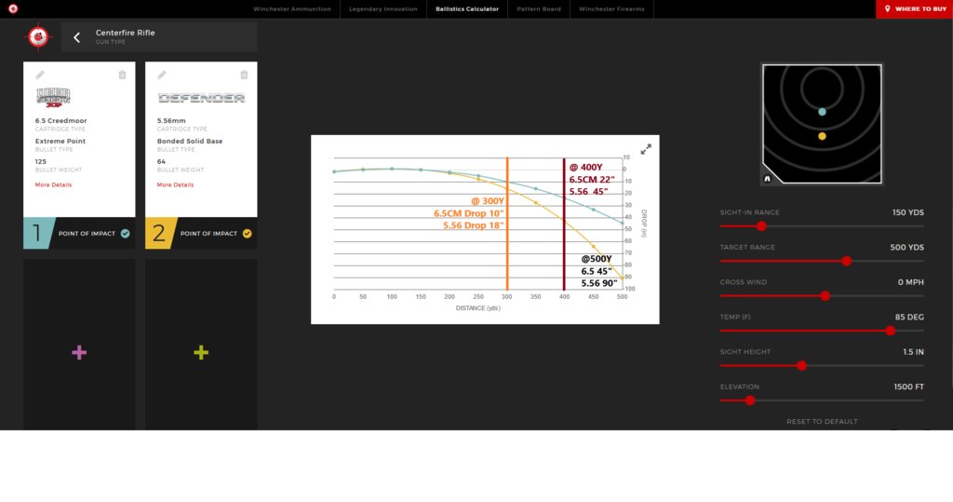This screenshot has width=953, height=502.
Task: Click the 64 bullet weight value
Action: click(x=161, y=162)
